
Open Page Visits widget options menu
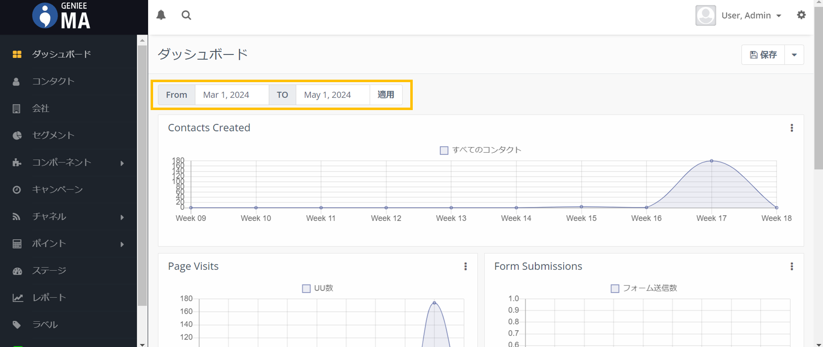(x=465, y=267)
